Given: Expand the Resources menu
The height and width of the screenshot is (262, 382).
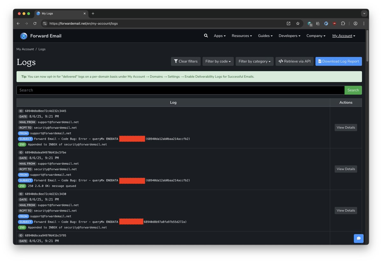Looking at the screenshot, I should pyautogui.click(x=242, y=36).
